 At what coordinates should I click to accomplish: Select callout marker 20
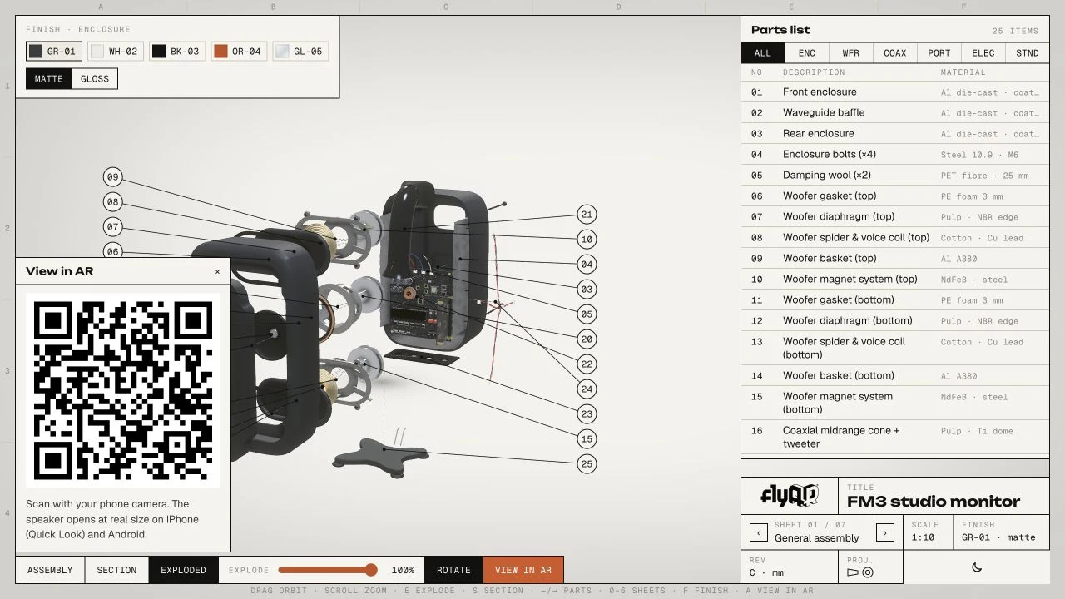point(587,339)
